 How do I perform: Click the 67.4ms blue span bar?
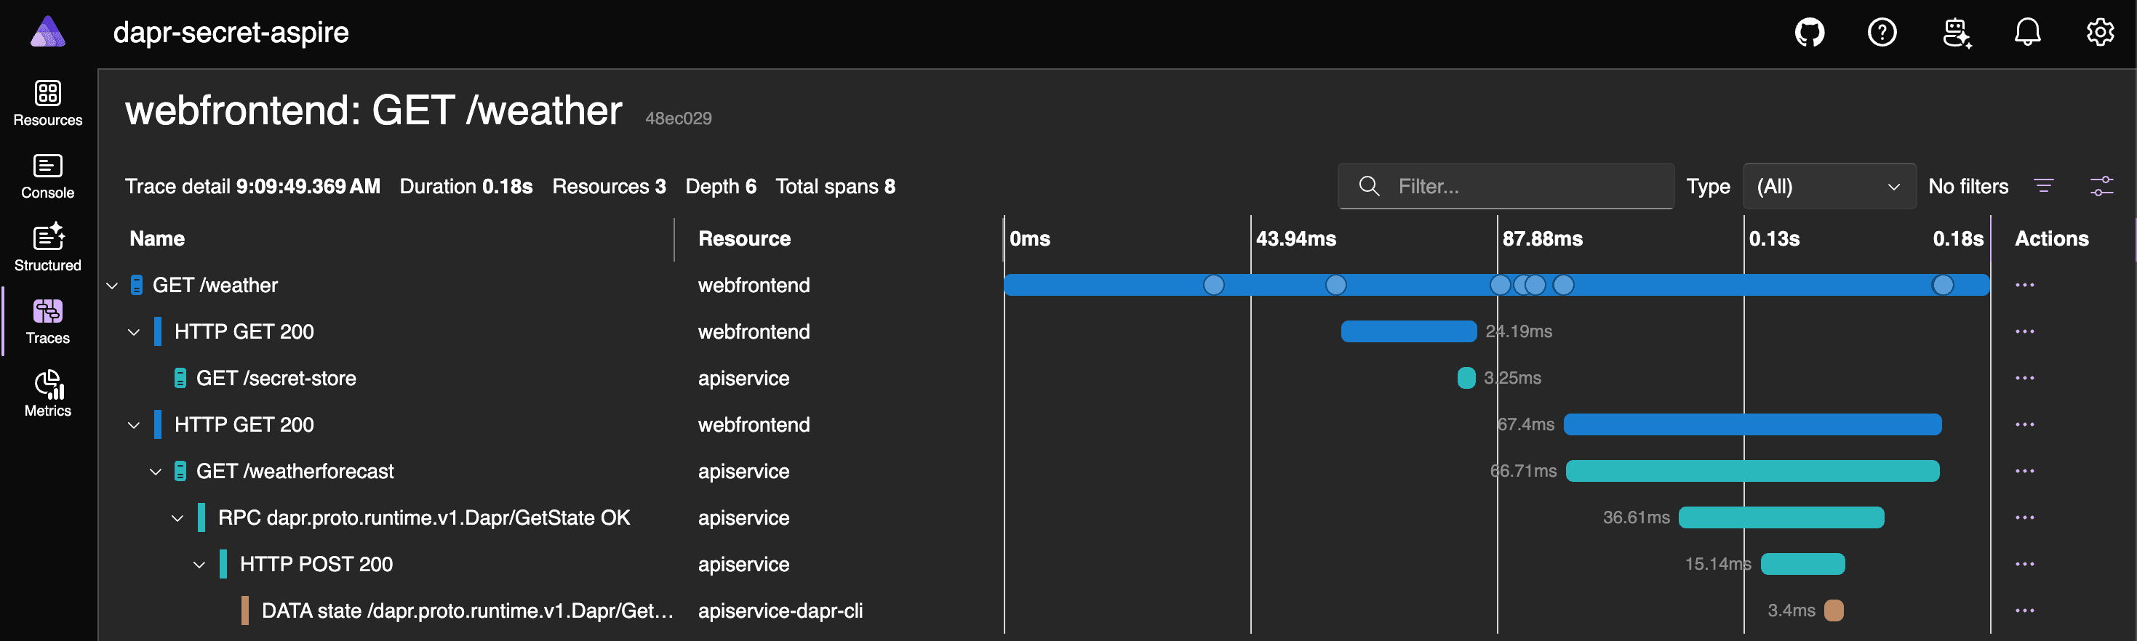point(1752,424)
